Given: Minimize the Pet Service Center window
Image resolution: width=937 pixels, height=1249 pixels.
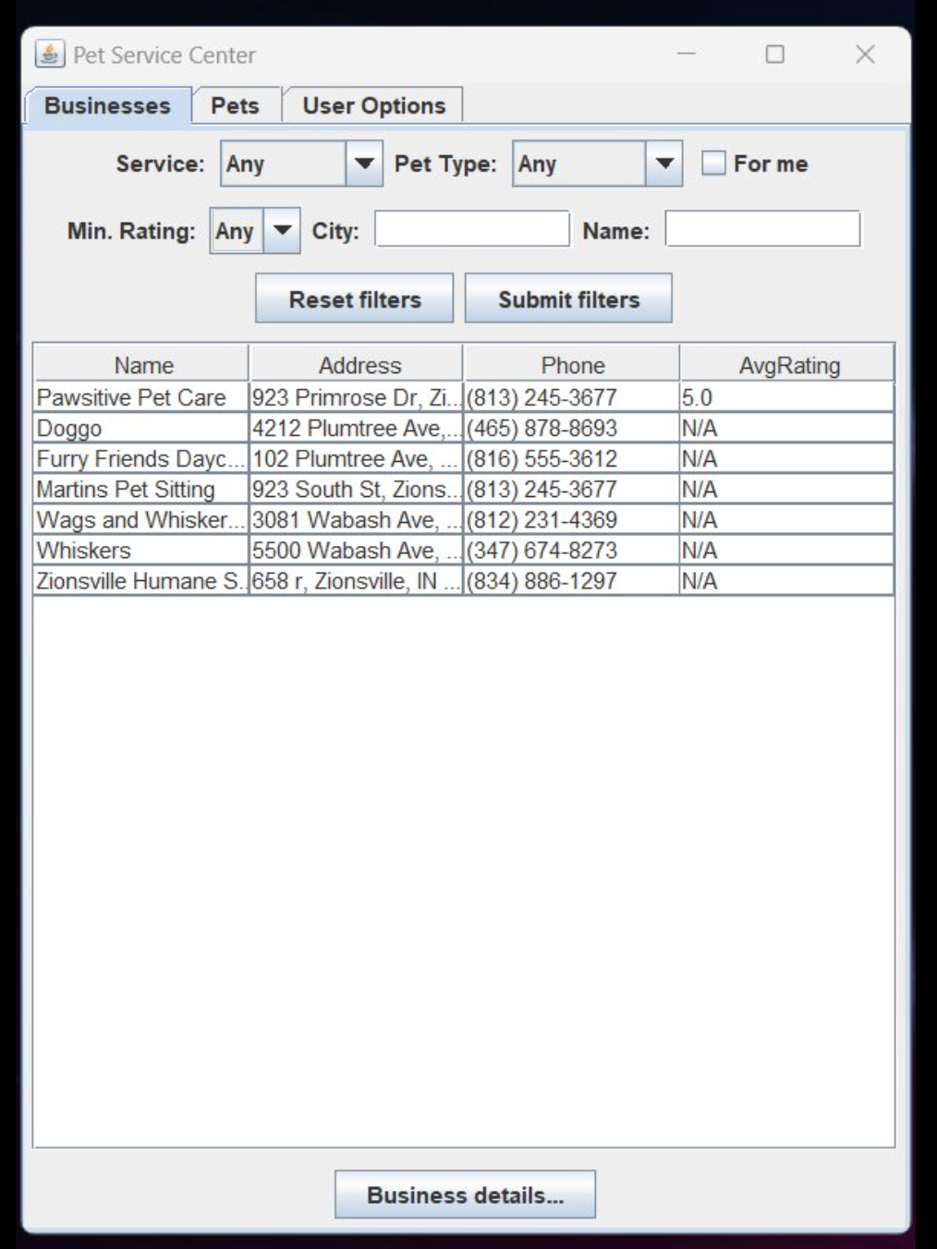Looking at the screenshot, I should [686, 55].
